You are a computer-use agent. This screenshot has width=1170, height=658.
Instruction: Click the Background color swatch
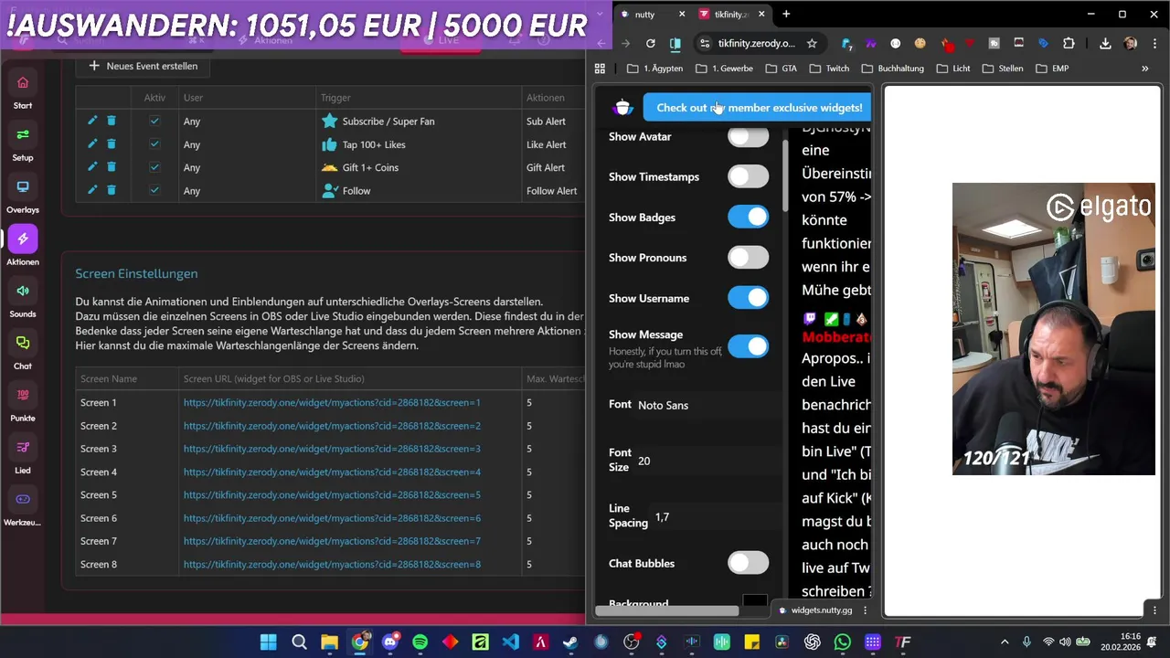[x=755, y=600]
